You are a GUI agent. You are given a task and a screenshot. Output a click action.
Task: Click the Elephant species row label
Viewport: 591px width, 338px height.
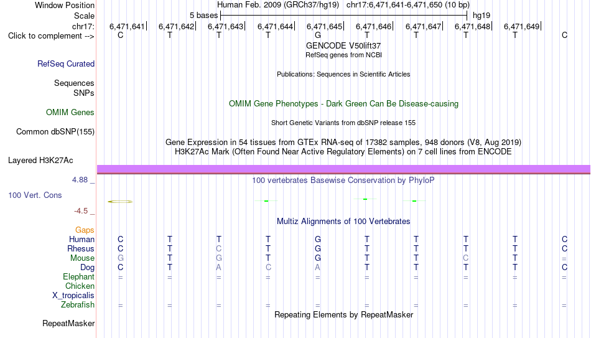[78, 276]
